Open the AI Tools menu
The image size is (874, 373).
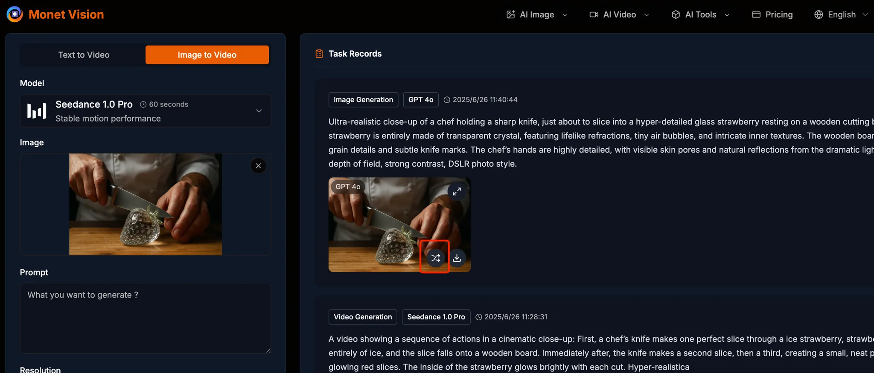click(x=700, y=14)
